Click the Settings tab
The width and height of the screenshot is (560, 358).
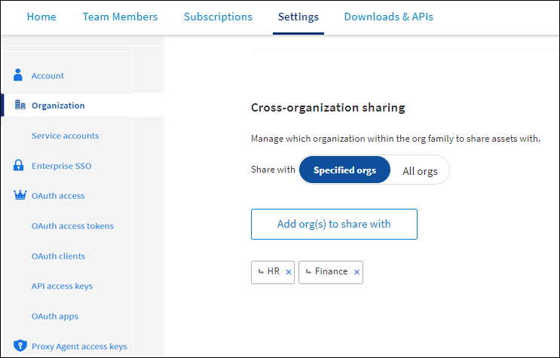coord(298,17)
